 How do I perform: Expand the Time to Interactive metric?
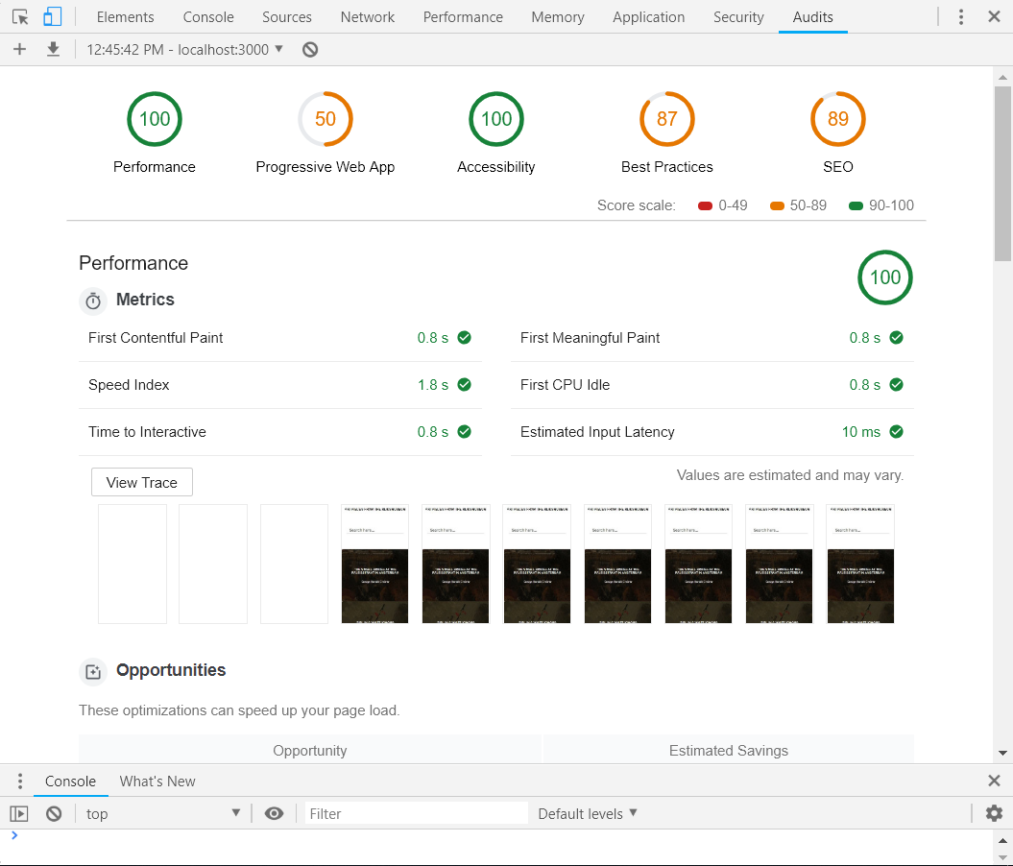[280, 432]
